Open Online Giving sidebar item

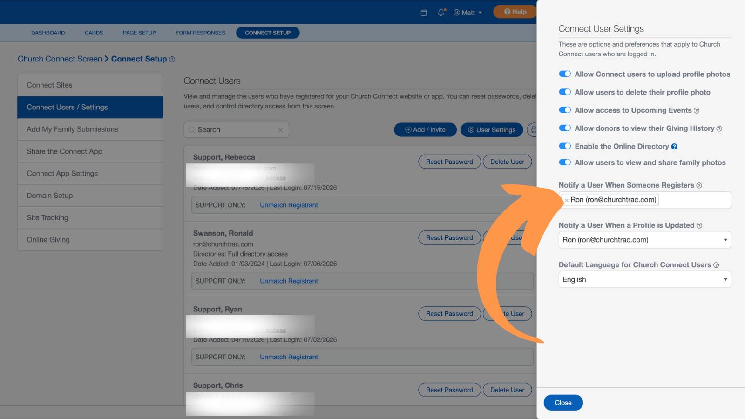click(x=90, y=240)
